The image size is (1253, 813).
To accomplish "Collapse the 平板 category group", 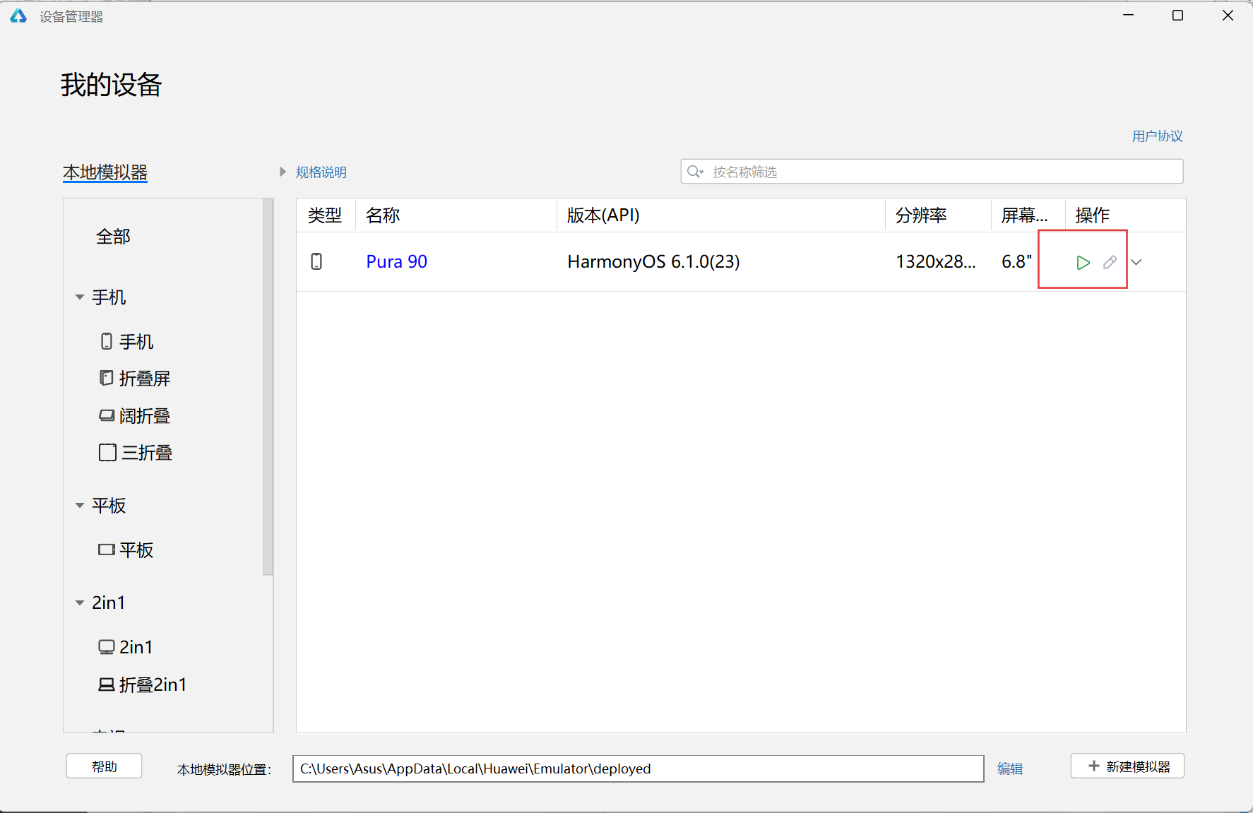I will [80, 506].
